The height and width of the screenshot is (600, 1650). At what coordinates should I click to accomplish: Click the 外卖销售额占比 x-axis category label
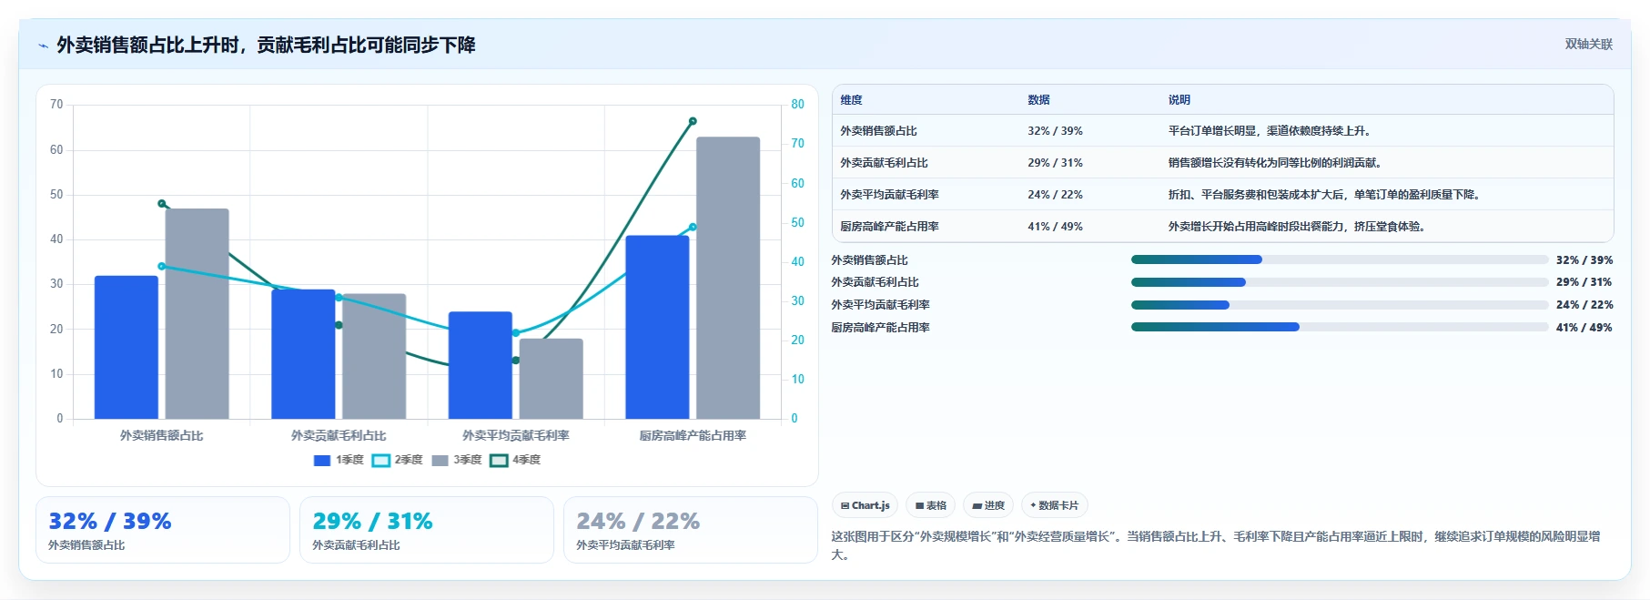(x=162, y=436)
